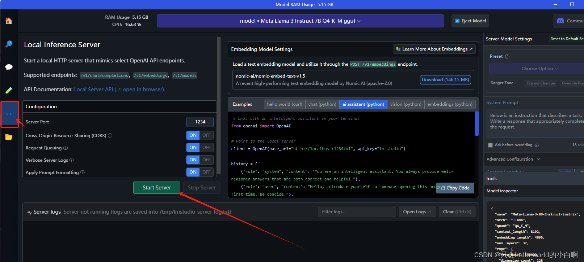Screen dimensions: 584x262
Task: Click the RAM Usage 5.15 GB readout
Action: 127,17
